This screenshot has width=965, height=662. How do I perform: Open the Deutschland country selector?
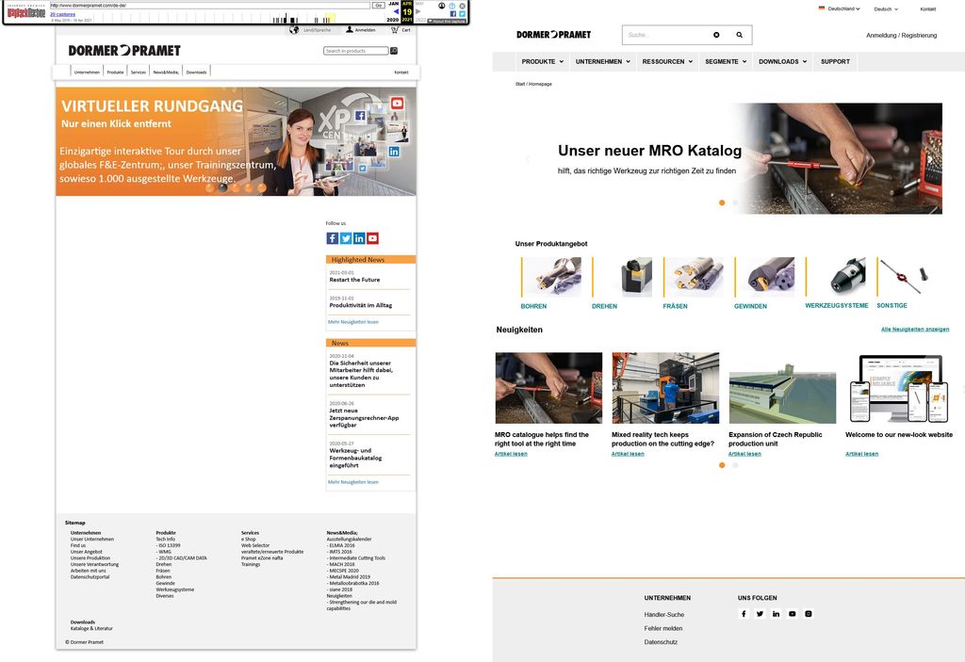point(837,8)
